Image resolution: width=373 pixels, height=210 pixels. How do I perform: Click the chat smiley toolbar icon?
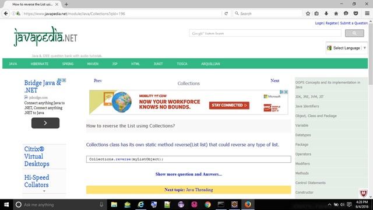tap(346, 13)
